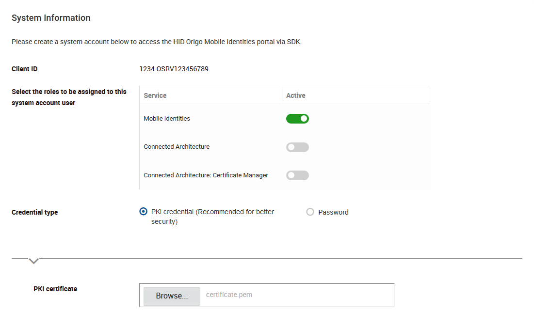Screen dimensions: 534x328
Task: Select the PKI credential option
Action: pos(143,211)
